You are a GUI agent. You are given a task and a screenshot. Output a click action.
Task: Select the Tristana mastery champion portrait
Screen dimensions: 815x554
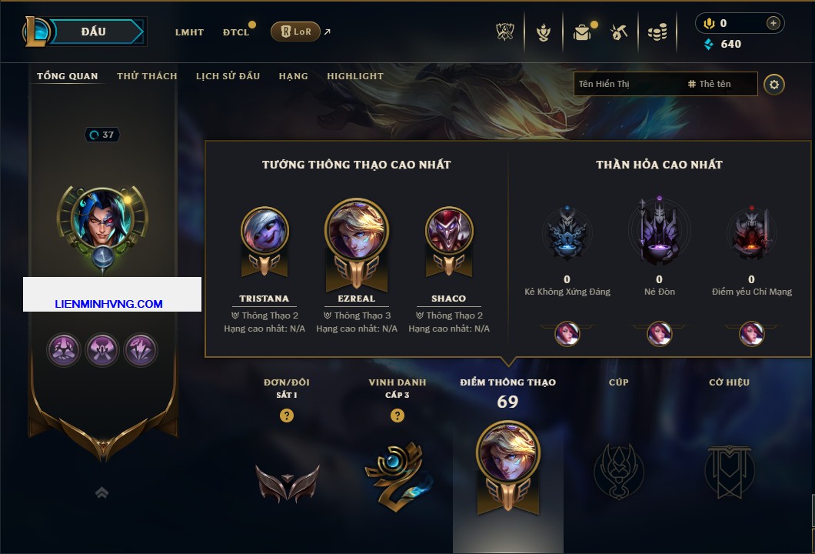264,231
